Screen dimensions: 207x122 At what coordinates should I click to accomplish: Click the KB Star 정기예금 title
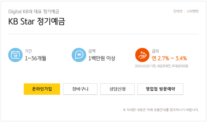[37, 22]
